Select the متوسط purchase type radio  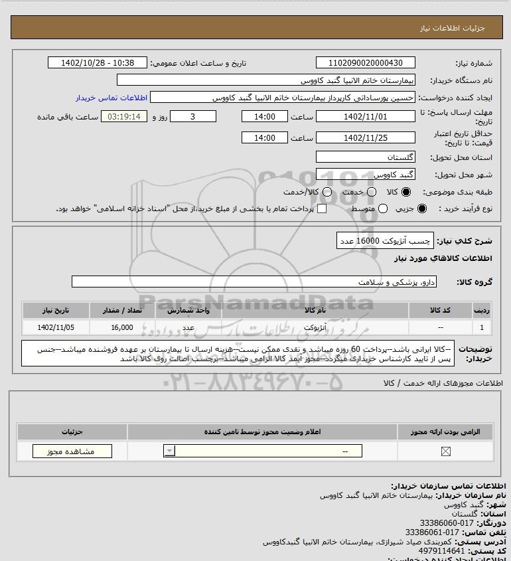(383, 208)
